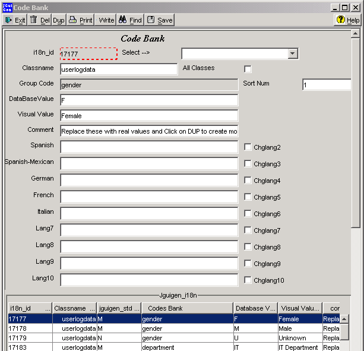Tick the Chglang5 checkbox

point(248,197)
